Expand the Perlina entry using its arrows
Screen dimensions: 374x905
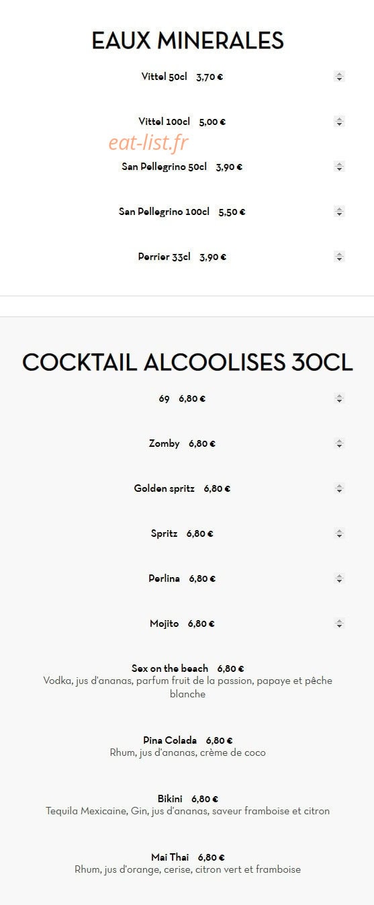point(339,578)
